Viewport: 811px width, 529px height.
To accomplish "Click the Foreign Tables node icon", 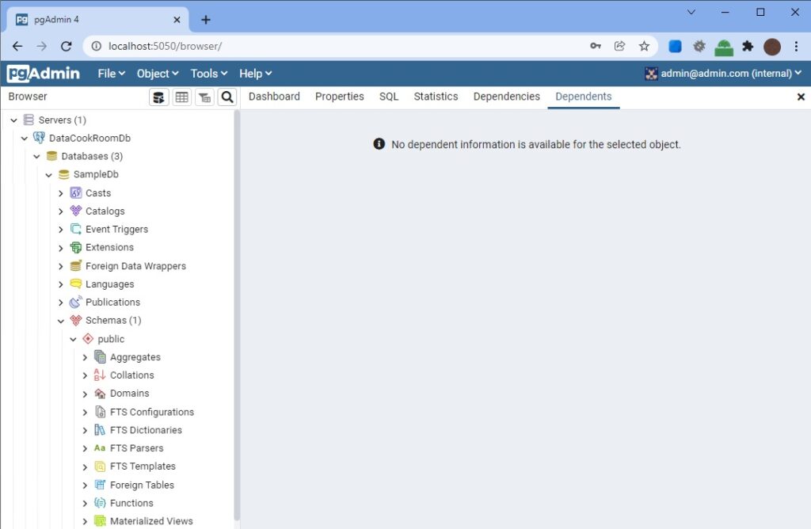I will (x=100, y=485).
